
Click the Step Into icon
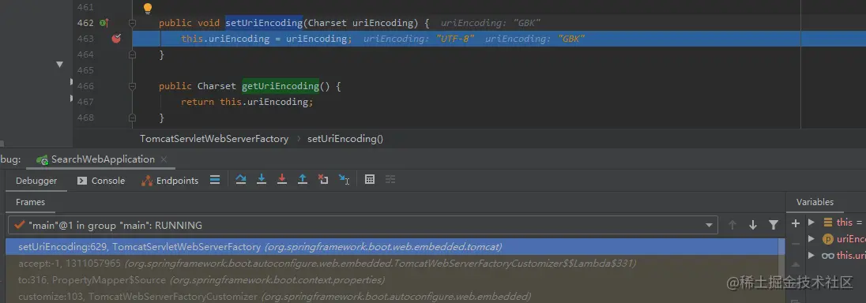[262, 179]
